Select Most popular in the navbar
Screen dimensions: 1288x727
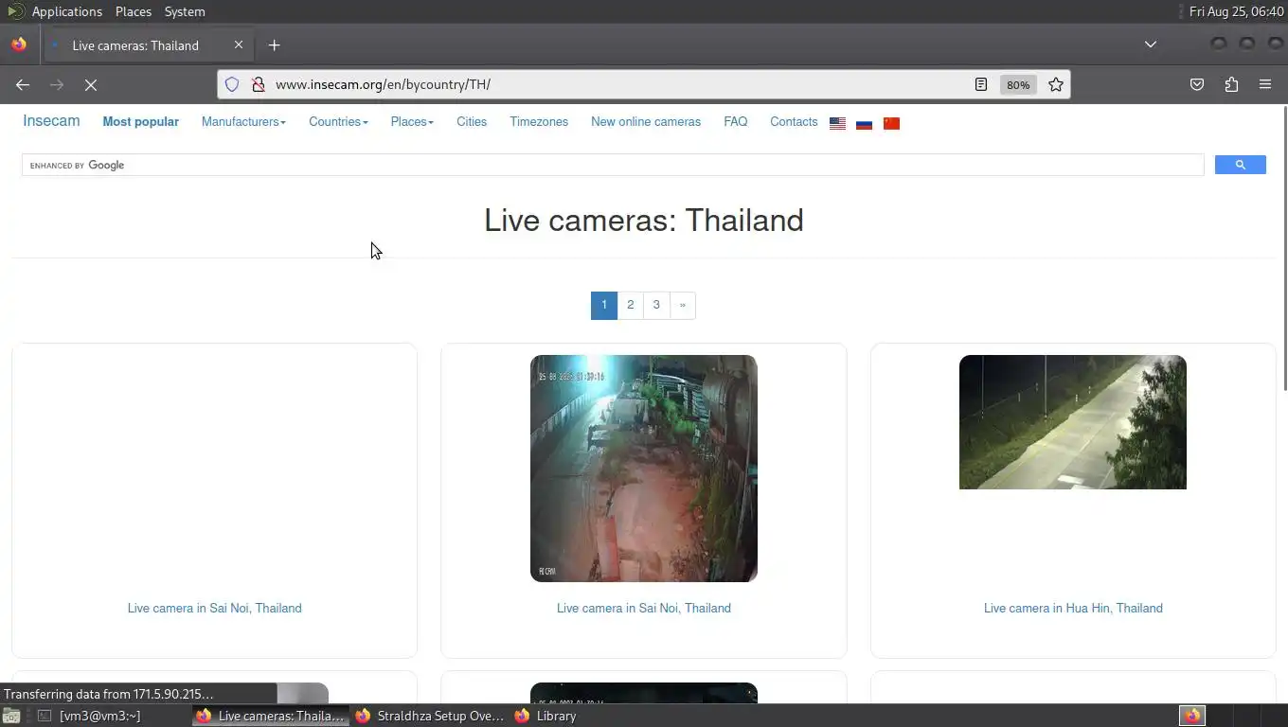140,121
